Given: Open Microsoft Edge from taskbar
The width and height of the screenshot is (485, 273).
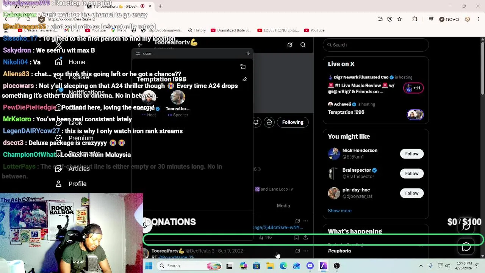Looking at the screenshot, I should (x=283, y=266).
